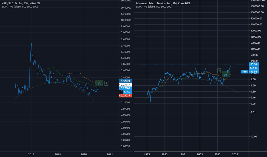Viewport: 267px width, 157px height.
Task: Click 2020 on the XRP time axis
Action: (84, 154)
